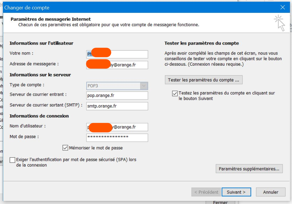Click the cursor wizard icon in header
The width and height of the screenshot is (292, 204).
(x=280, y=23)
